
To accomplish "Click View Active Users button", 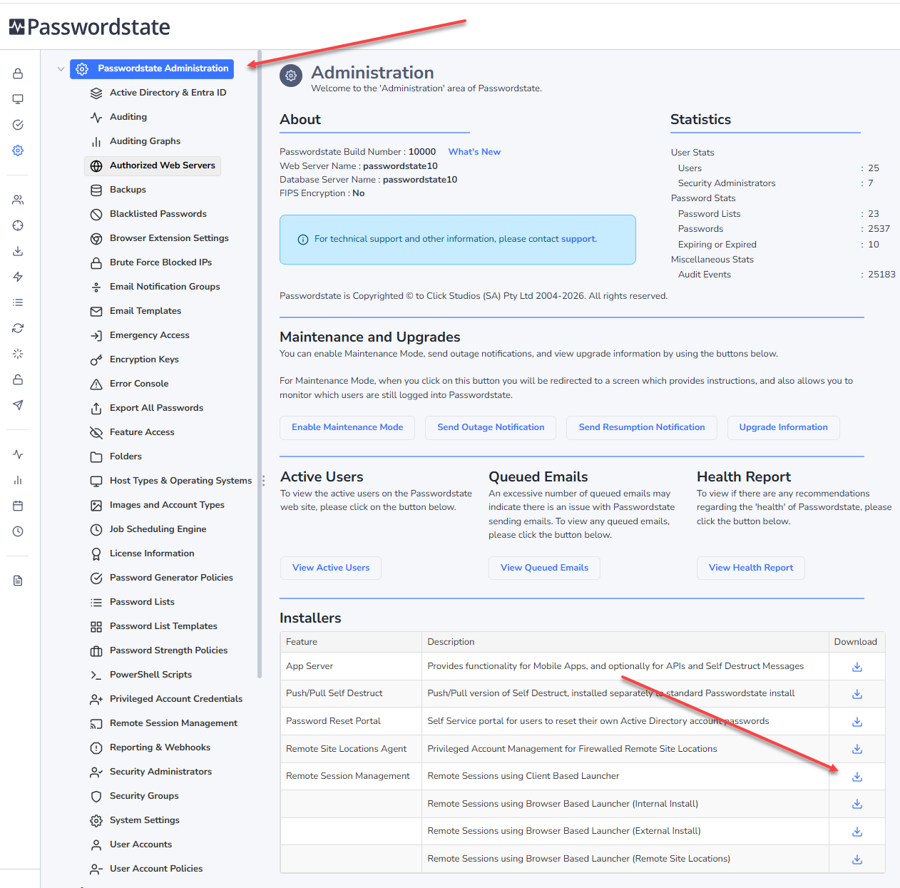I will (x=331, y=568).
